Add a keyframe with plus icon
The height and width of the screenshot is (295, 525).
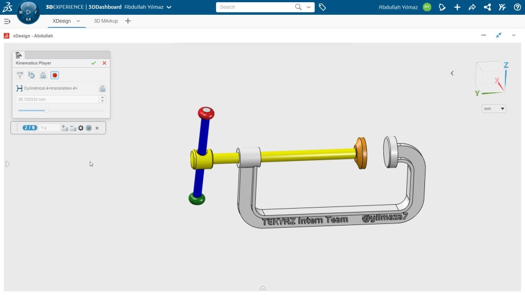point(65,128)
